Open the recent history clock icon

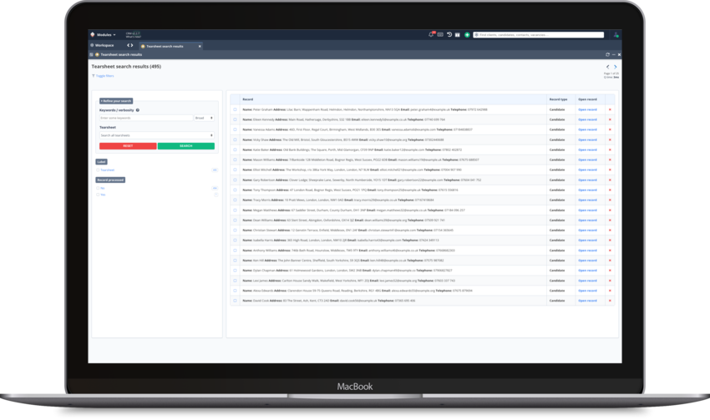[x=449, y=34]
